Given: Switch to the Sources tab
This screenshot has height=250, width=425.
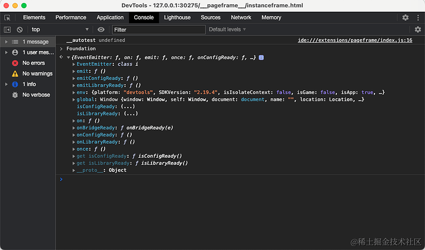Looking at the screenshot, I should pos(211,18).
